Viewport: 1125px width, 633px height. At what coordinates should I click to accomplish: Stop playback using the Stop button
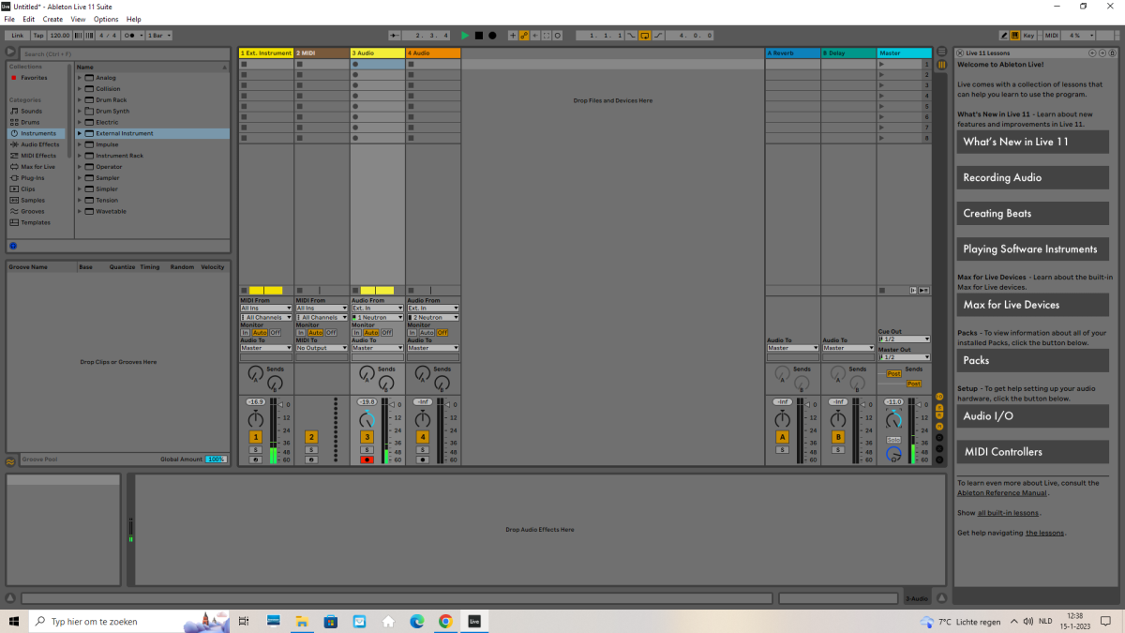479,36
